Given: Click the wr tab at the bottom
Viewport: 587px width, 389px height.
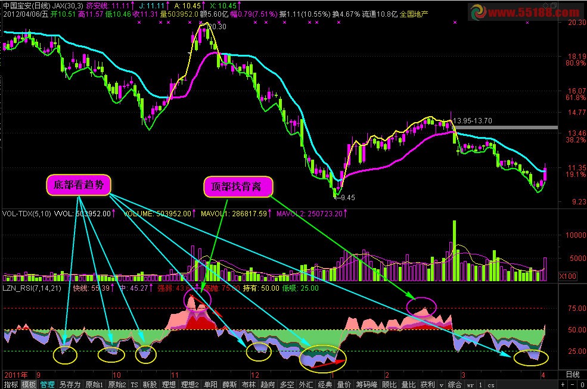Looking at the screenshot, I should [470, 385].
